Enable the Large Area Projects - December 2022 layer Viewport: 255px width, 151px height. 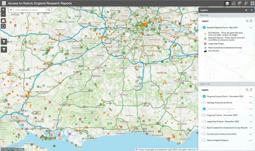click(x=204, y=122)
